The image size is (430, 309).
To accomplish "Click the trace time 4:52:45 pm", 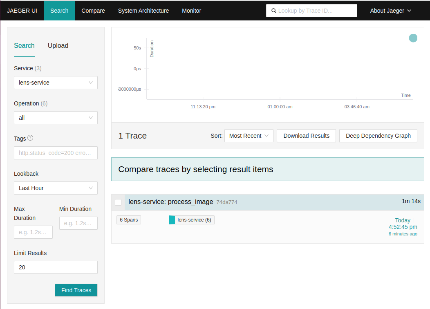I will (403, 227).
